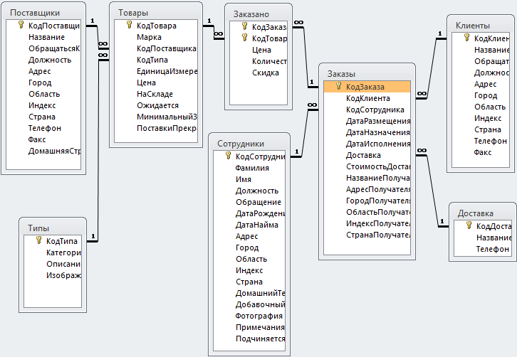Select the Типы table title bar
The height and width of the screenshot is (357, 517).
tap(53, 228)
